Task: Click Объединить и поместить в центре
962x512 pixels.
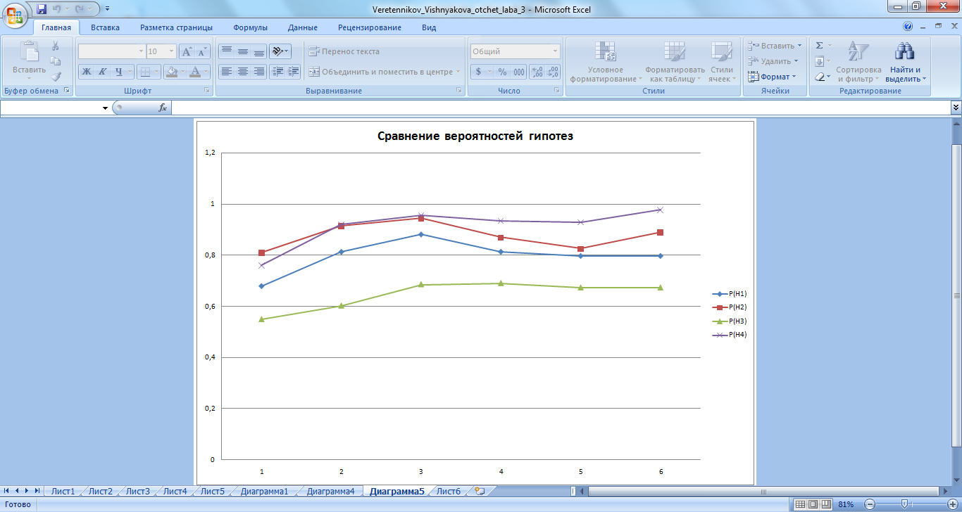Action: [385, 71]
